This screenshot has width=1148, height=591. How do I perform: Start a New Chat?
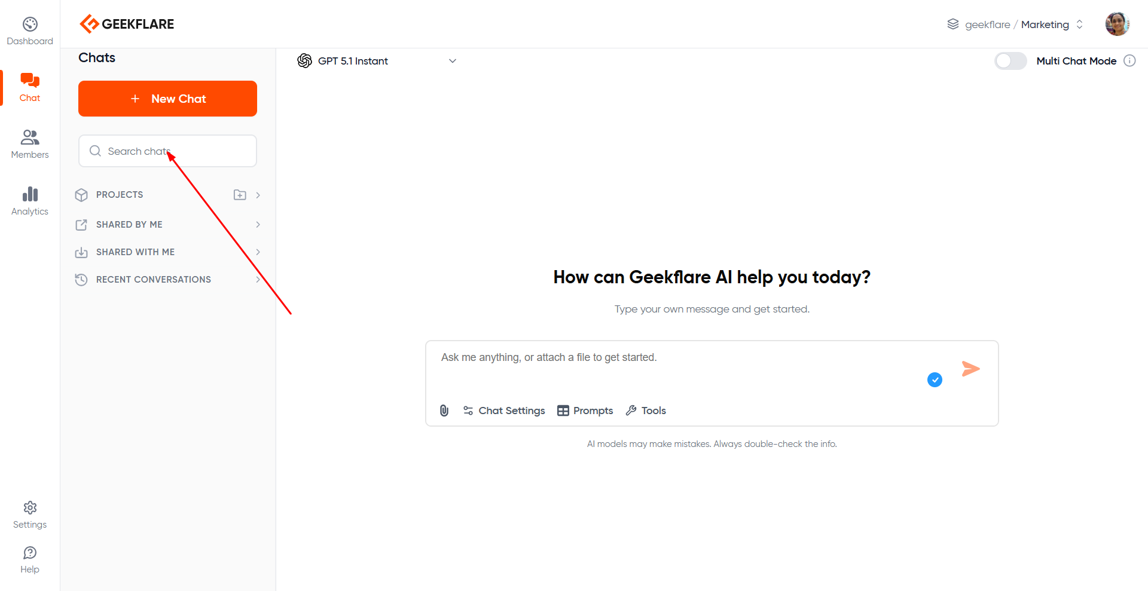[x=167, y=99]
